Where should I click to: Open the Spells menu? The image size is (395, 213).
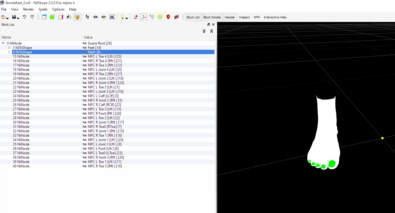coord(43,9)
